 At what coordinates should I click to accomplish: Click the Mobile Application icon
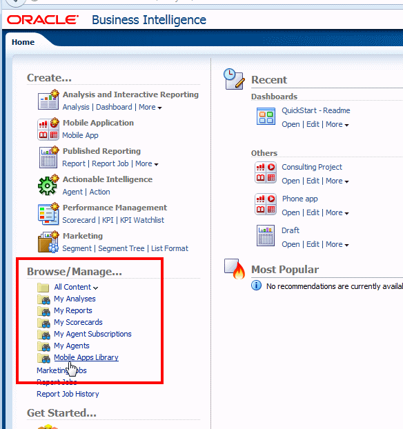pos(48,129)
